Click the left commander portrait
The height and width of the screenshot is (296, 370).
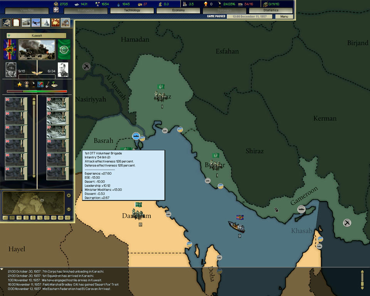click(11, 70)
